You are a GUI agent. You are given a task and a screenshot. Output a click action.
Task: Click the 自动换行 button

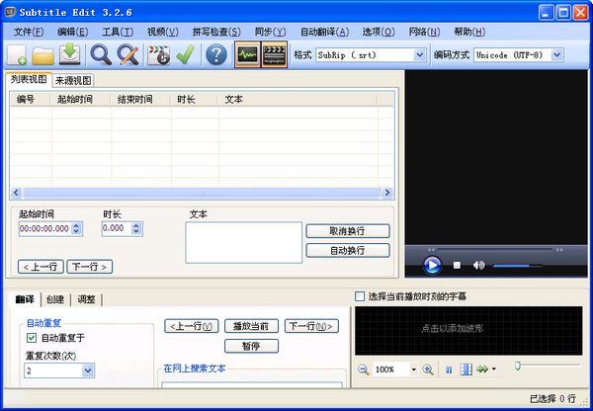347,251
